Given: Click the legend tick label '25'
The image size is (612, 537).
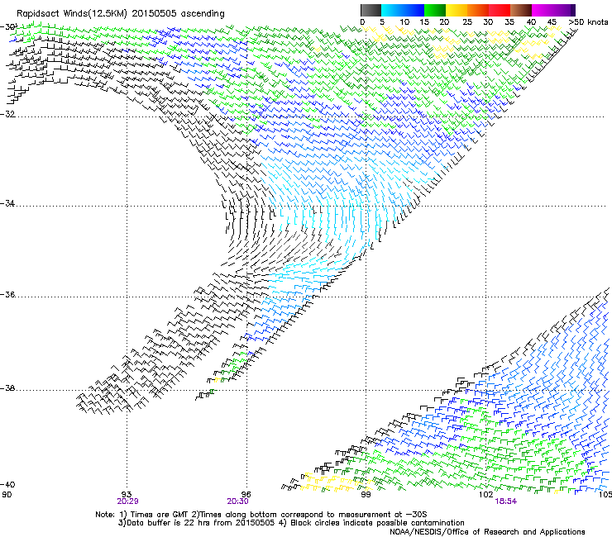Looking at the screenshot, I should tap(466, 22).
